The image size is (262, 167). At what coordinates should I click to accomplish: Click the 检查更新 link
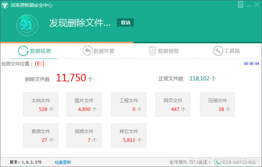pos(63,162)
